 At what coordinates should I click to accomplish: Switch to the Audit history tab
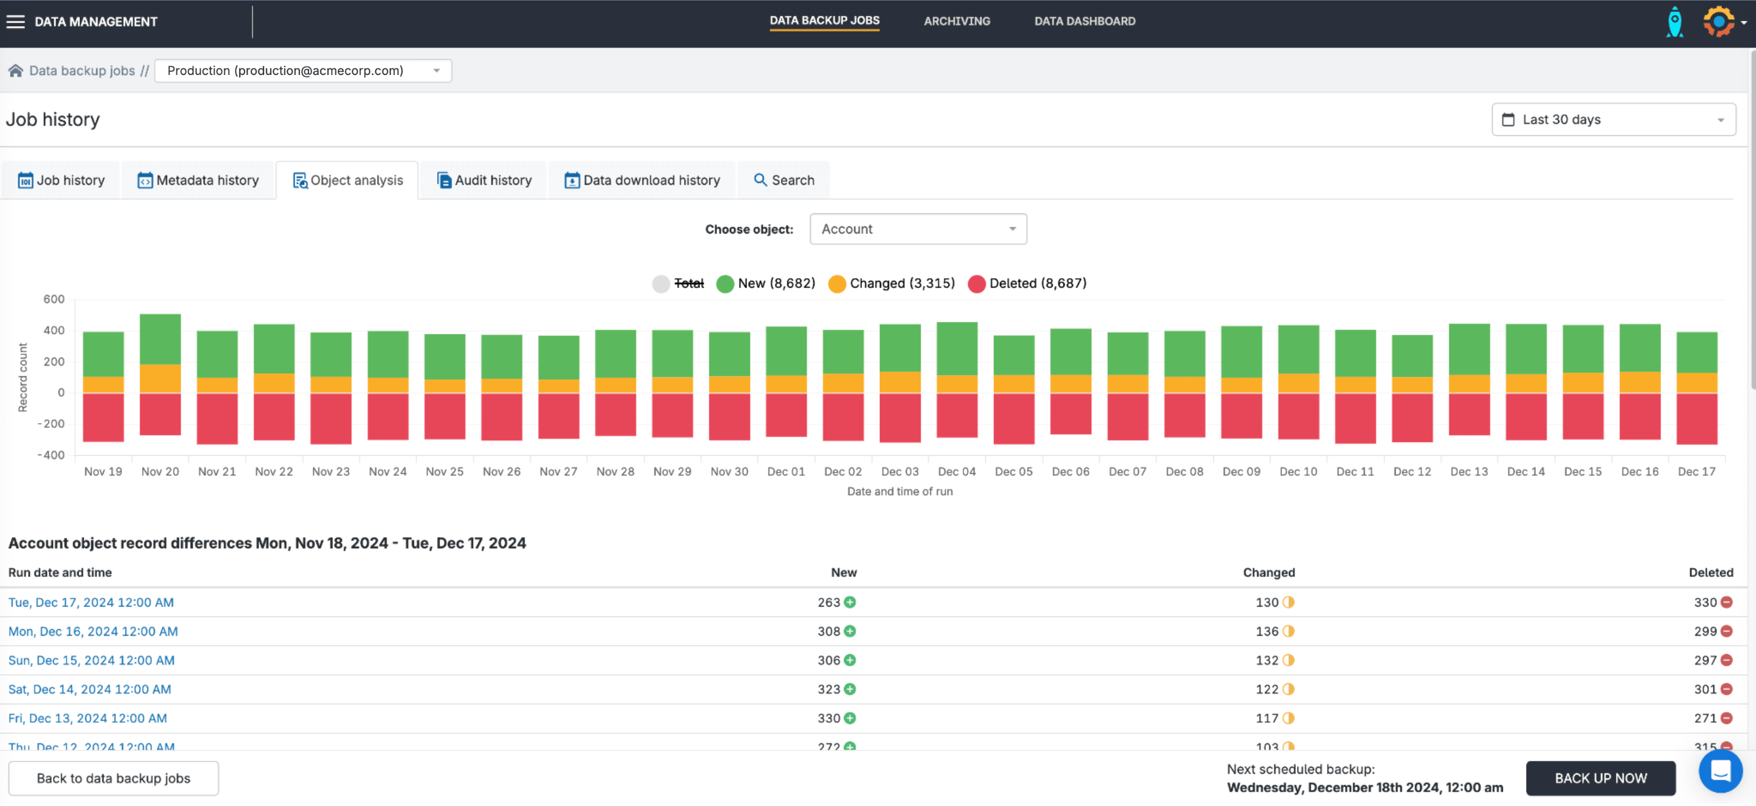pyautogui.click(x=484, y=180)
